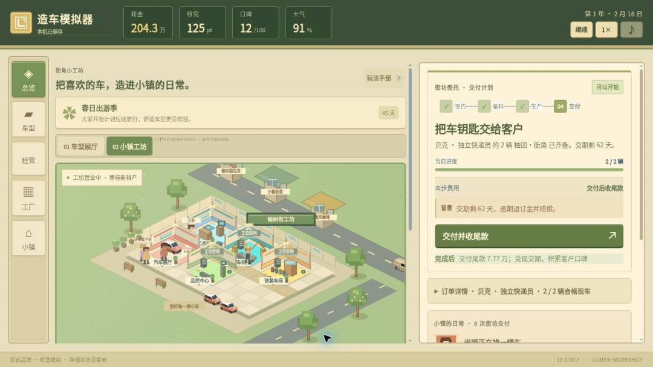The width and height of the screenshot is (653, 367).
Task: Click the 士气 91% morale stat
Action: tap(308, 23)
